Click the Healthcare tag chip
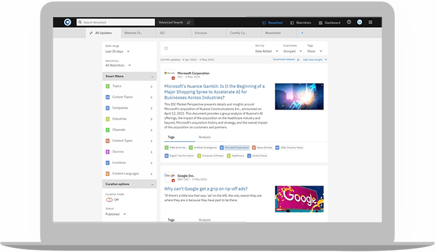Screen dimensions: 436x252 [235, 156]
